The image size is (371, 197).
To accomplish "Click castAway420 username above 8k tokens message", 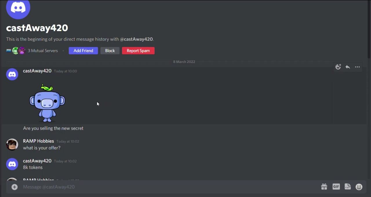I will [37, 161].
